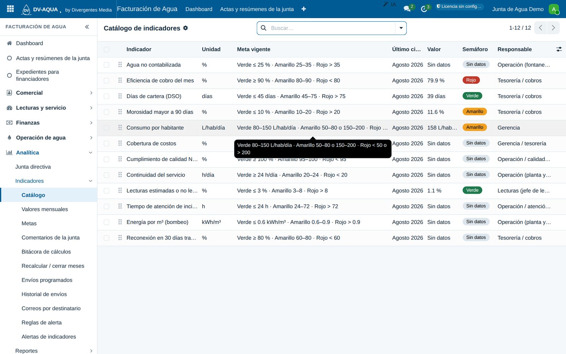The image size is (566, 354).
Task: Click drag handle of Reconexión en 30 días row
Action: click(120, 238)
